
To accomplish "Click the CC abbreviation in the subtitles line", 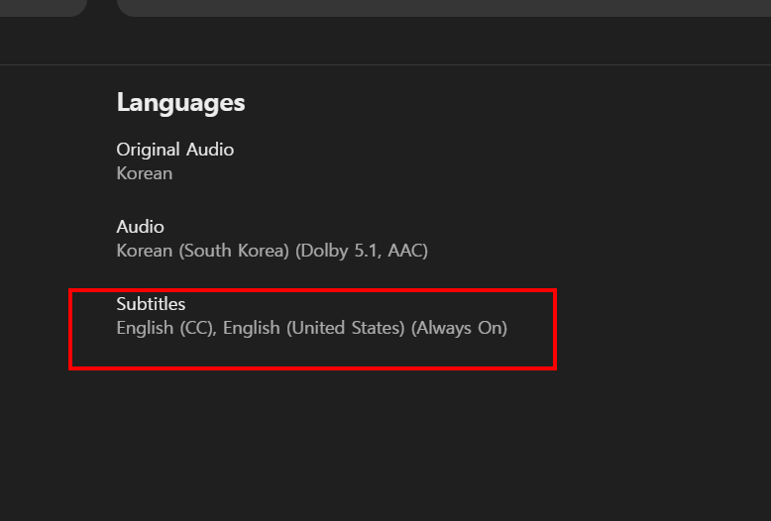I will point(196,328).
